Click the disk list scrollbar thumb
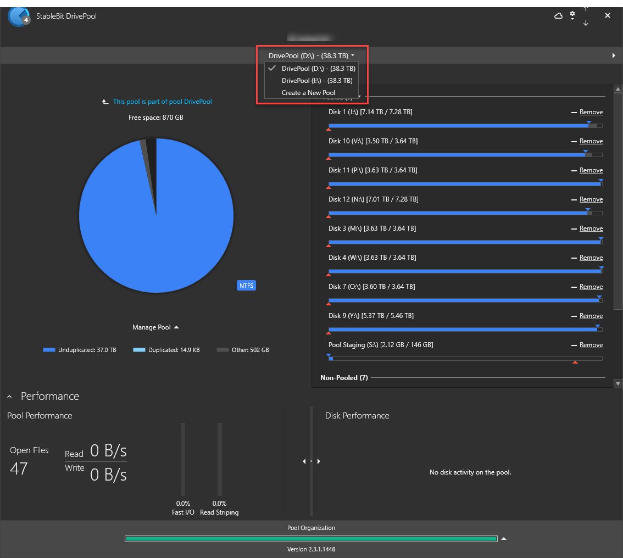The image size is (623, 558). point(618,202)
